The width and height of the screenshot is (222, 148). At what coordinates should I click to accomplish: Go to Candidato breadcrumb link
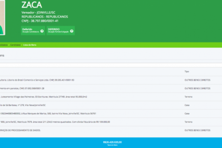point(15,44)
